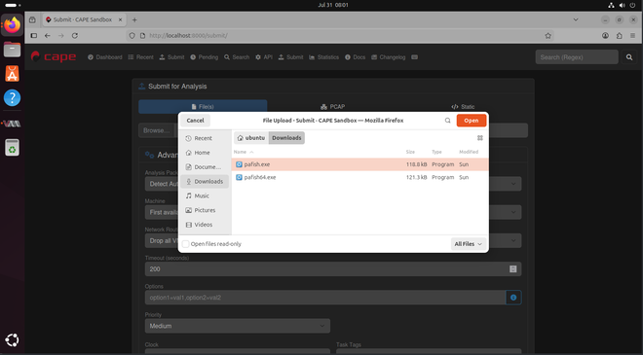The height and width of the screenshot is (355, 643).
Task: Select Pictures in the dialog sidebar
Action: (x=205, y=210)
